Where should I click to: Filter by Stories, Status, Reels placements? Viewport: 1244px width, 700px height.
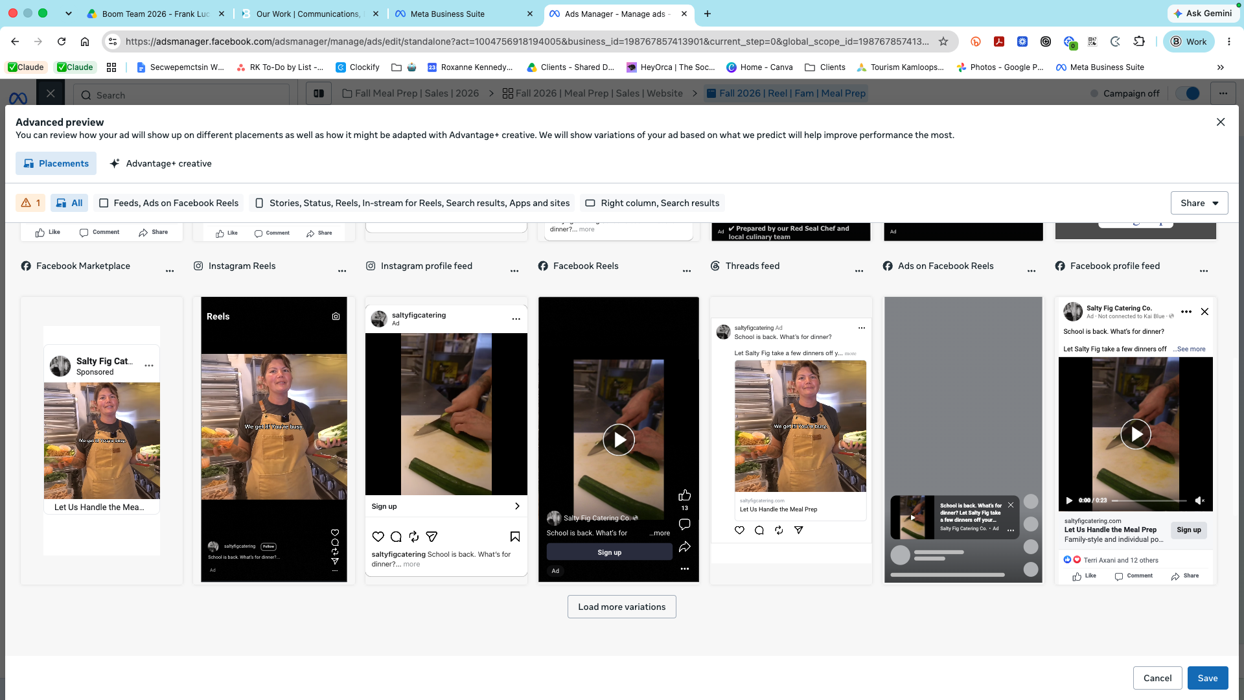pyautogui.click(x=412, y=203)
